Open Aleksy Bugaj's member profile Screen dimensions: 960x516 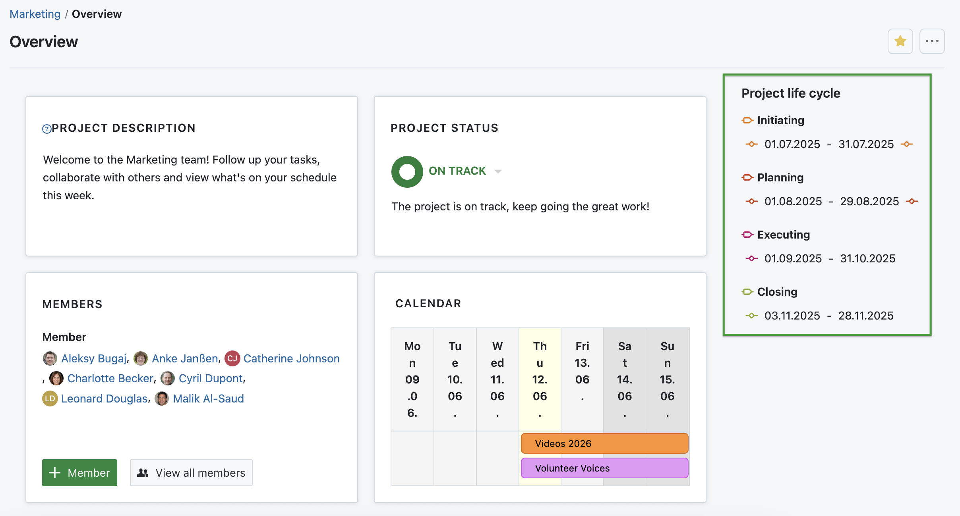coord(94,358)
